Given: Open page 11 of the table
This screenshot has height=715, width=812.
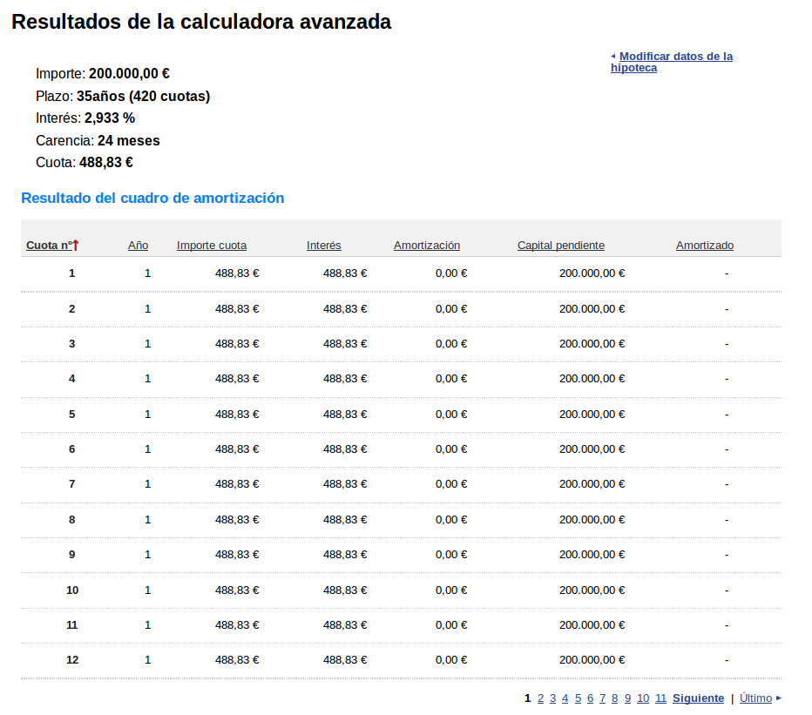Looking at the screenshot, I should pyautogui.click(x=660, y=698).
